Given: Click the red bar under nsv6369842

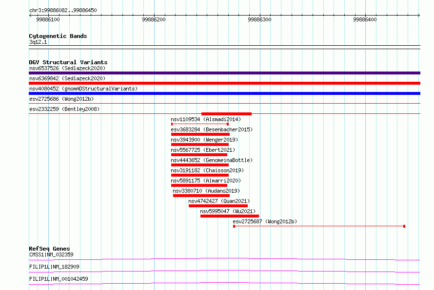Looking at the screenshot, I should click(x=224, y=83).
